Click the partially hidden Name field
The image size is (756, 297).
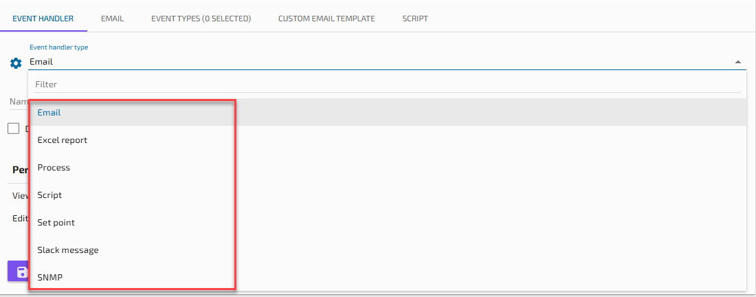[x=17, y=102]
